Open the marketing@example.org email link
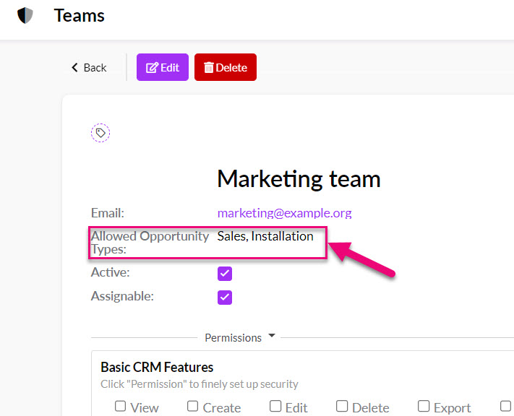This screenshot has height=416, width=514. click(285, 213)
